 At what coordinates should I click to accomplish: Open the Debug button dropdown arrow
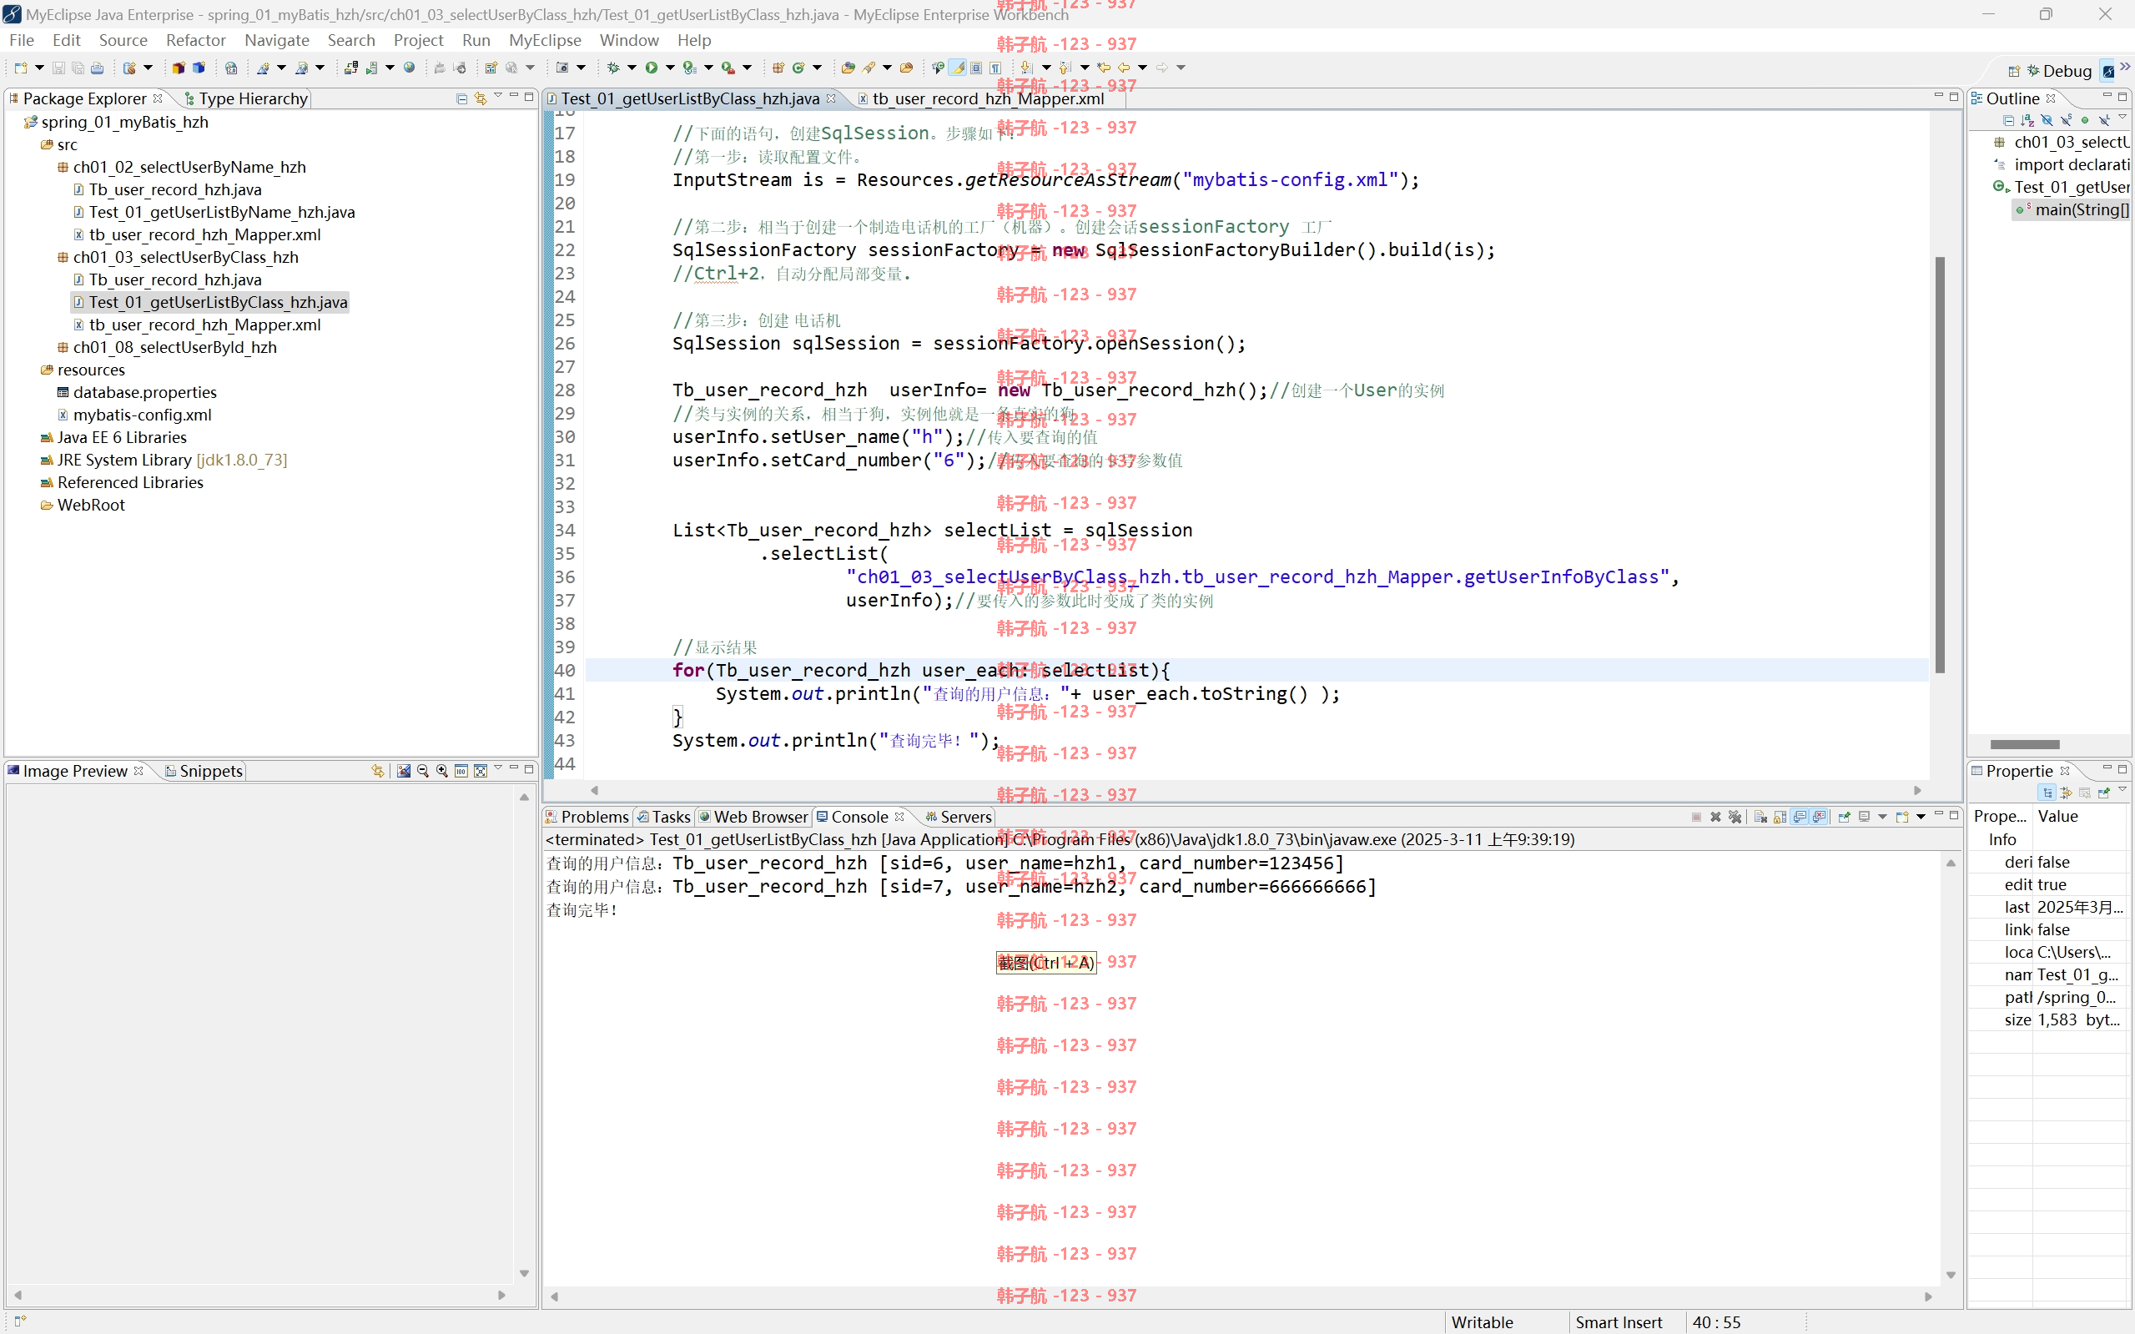[x=632, y=68]
